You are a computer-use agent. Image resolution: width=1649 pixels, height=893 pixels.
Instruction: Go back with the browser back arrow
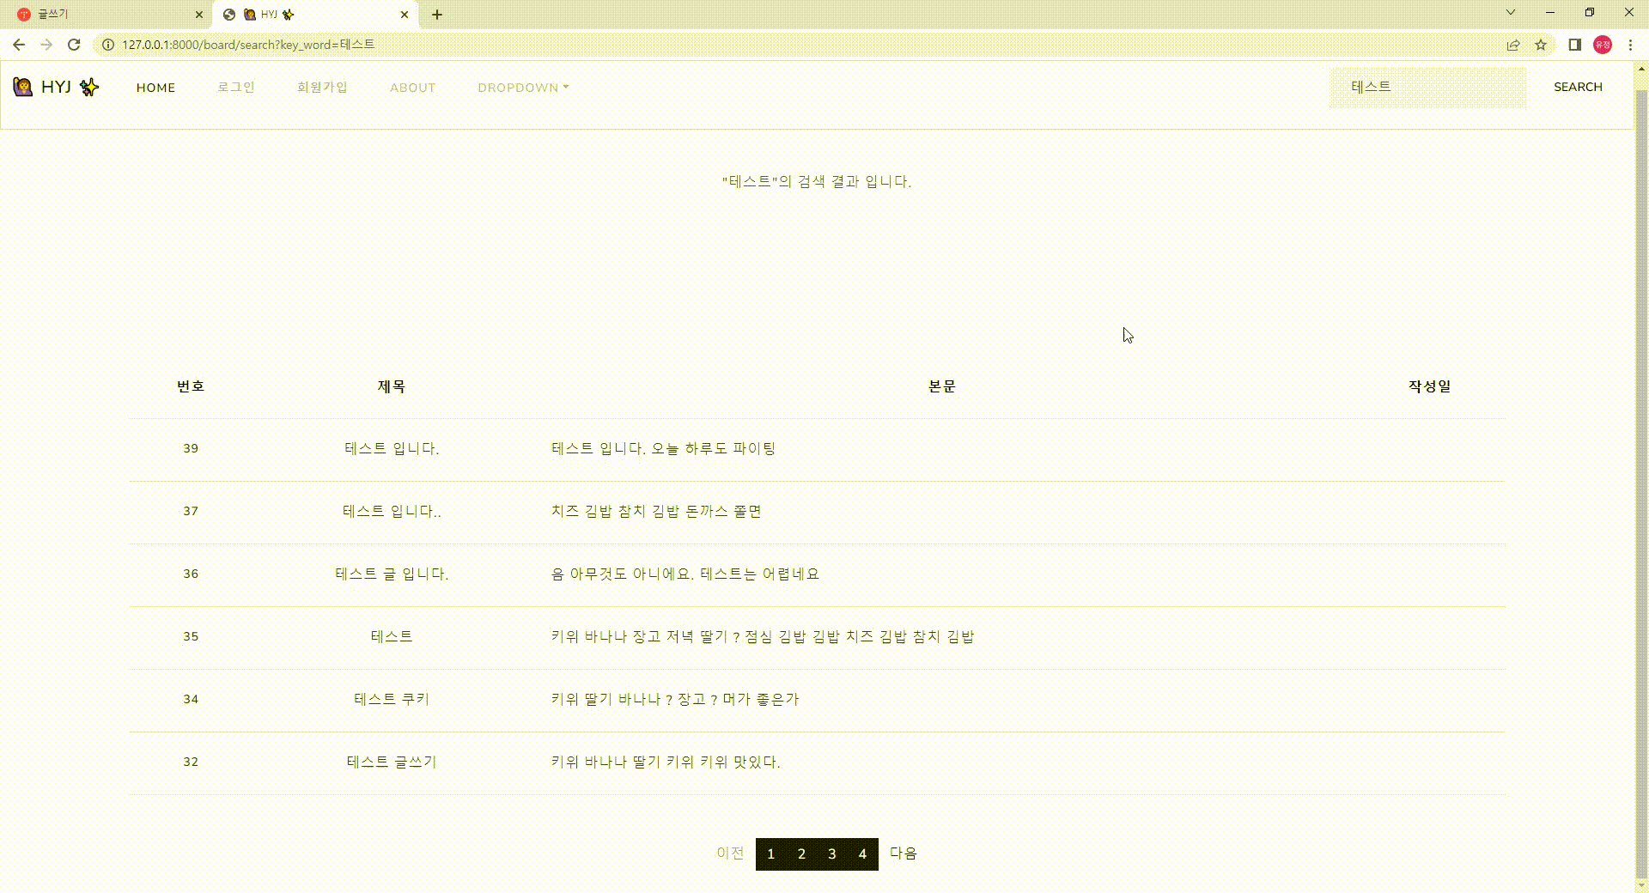[x=19, y=45]
